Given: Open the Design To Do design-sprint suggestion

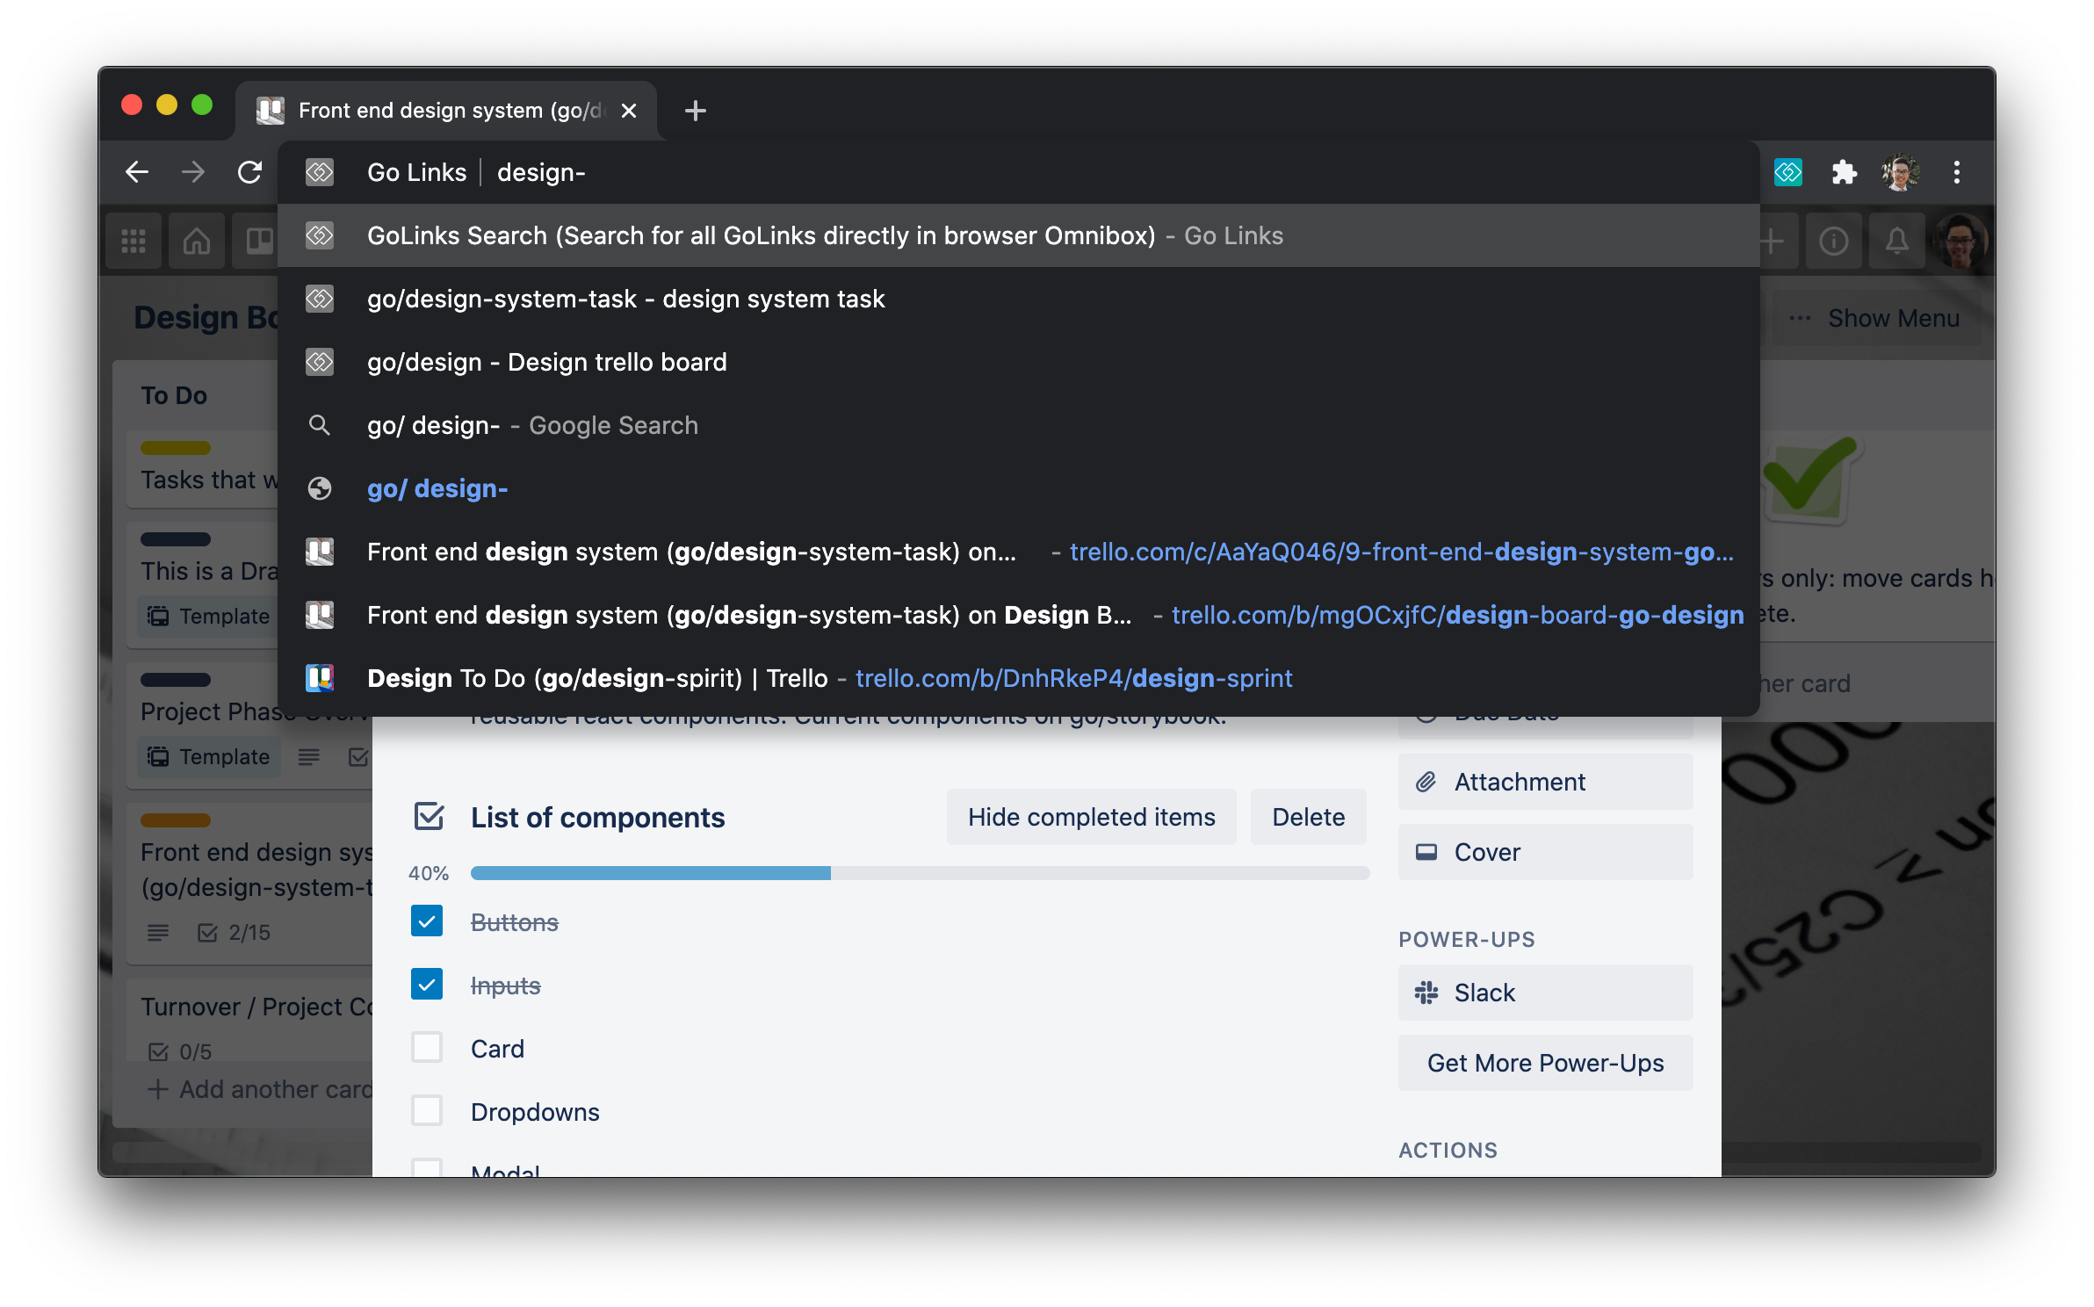Looking at the screenshot, I should point(1019,678).
